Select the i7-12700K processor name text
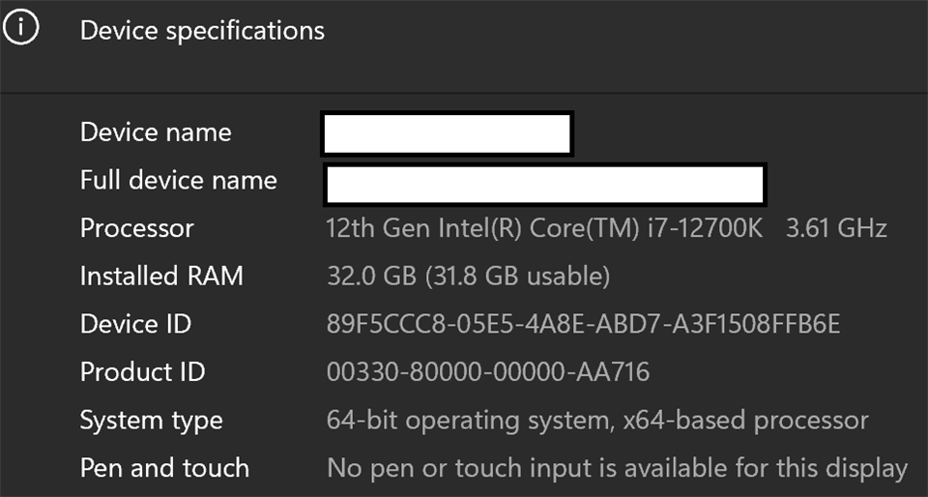 545,229
